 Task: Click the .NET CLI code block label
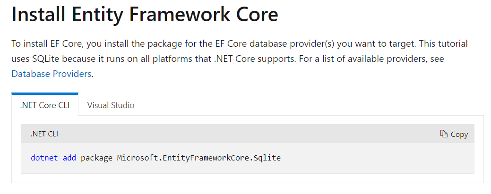[x=44, y=134]
